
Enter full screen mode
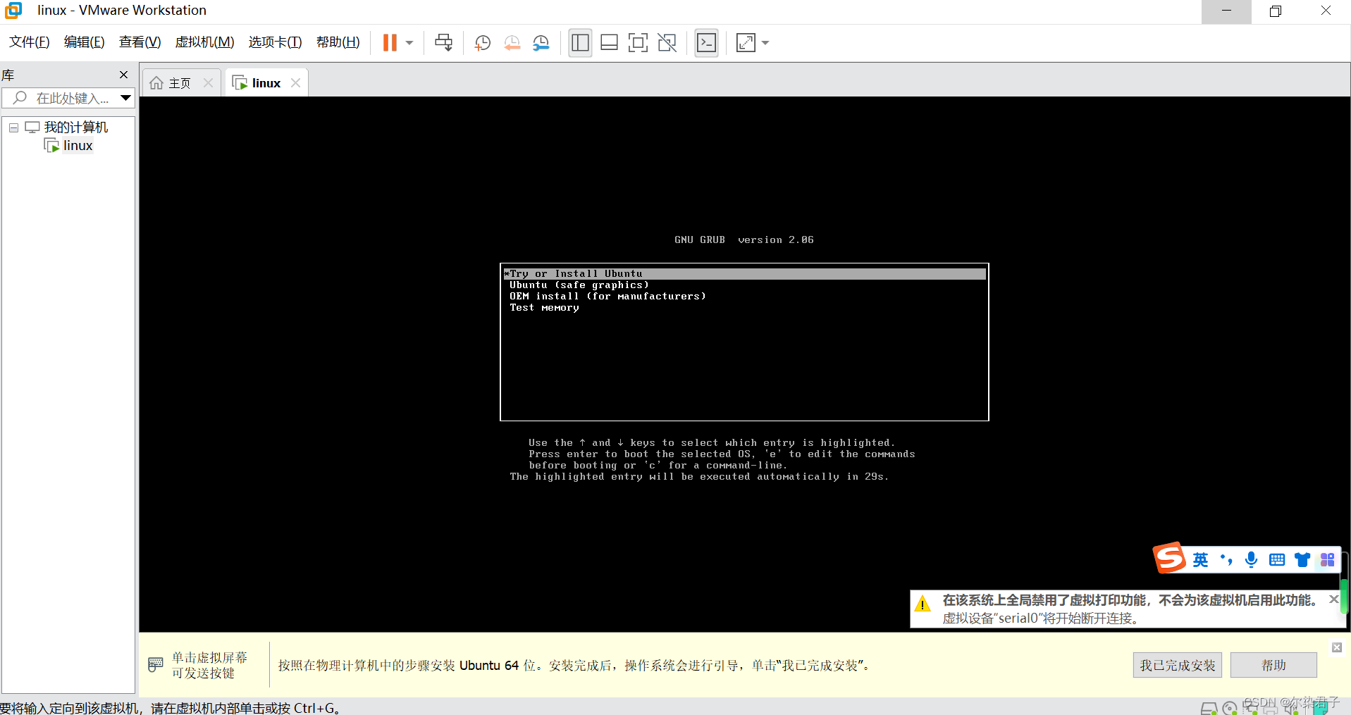click(x=638, y=43)
